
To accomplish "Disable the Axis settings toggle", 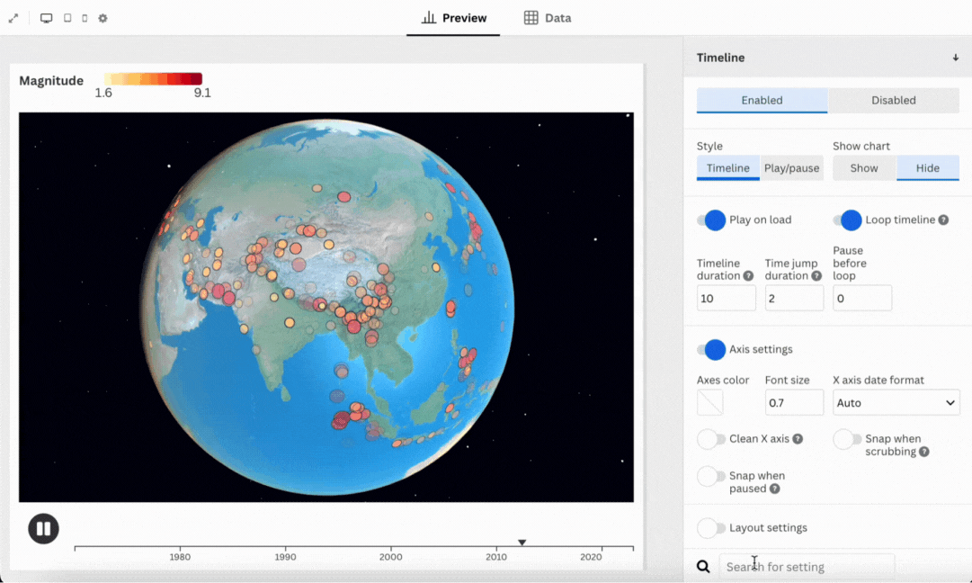I will (x=711, y=349).
